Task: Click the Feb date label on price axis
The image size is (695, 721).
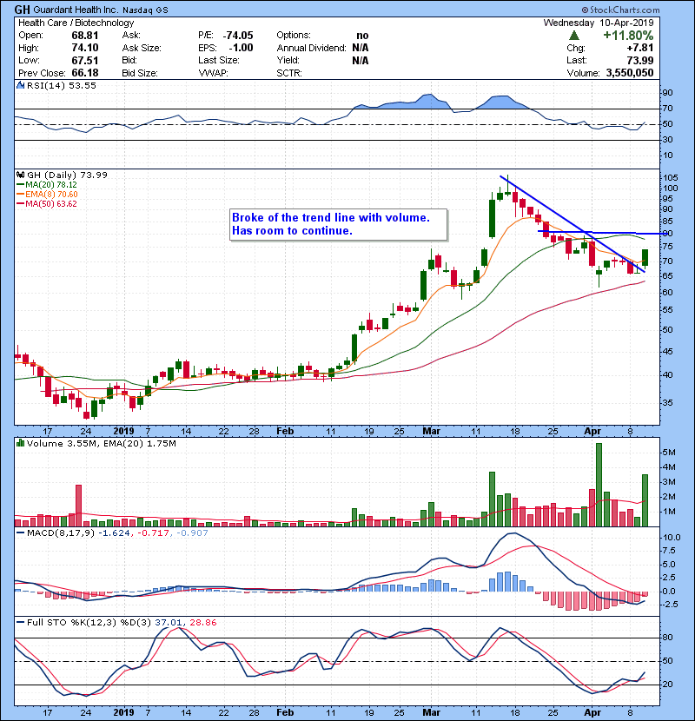Action: coord(284,430)
